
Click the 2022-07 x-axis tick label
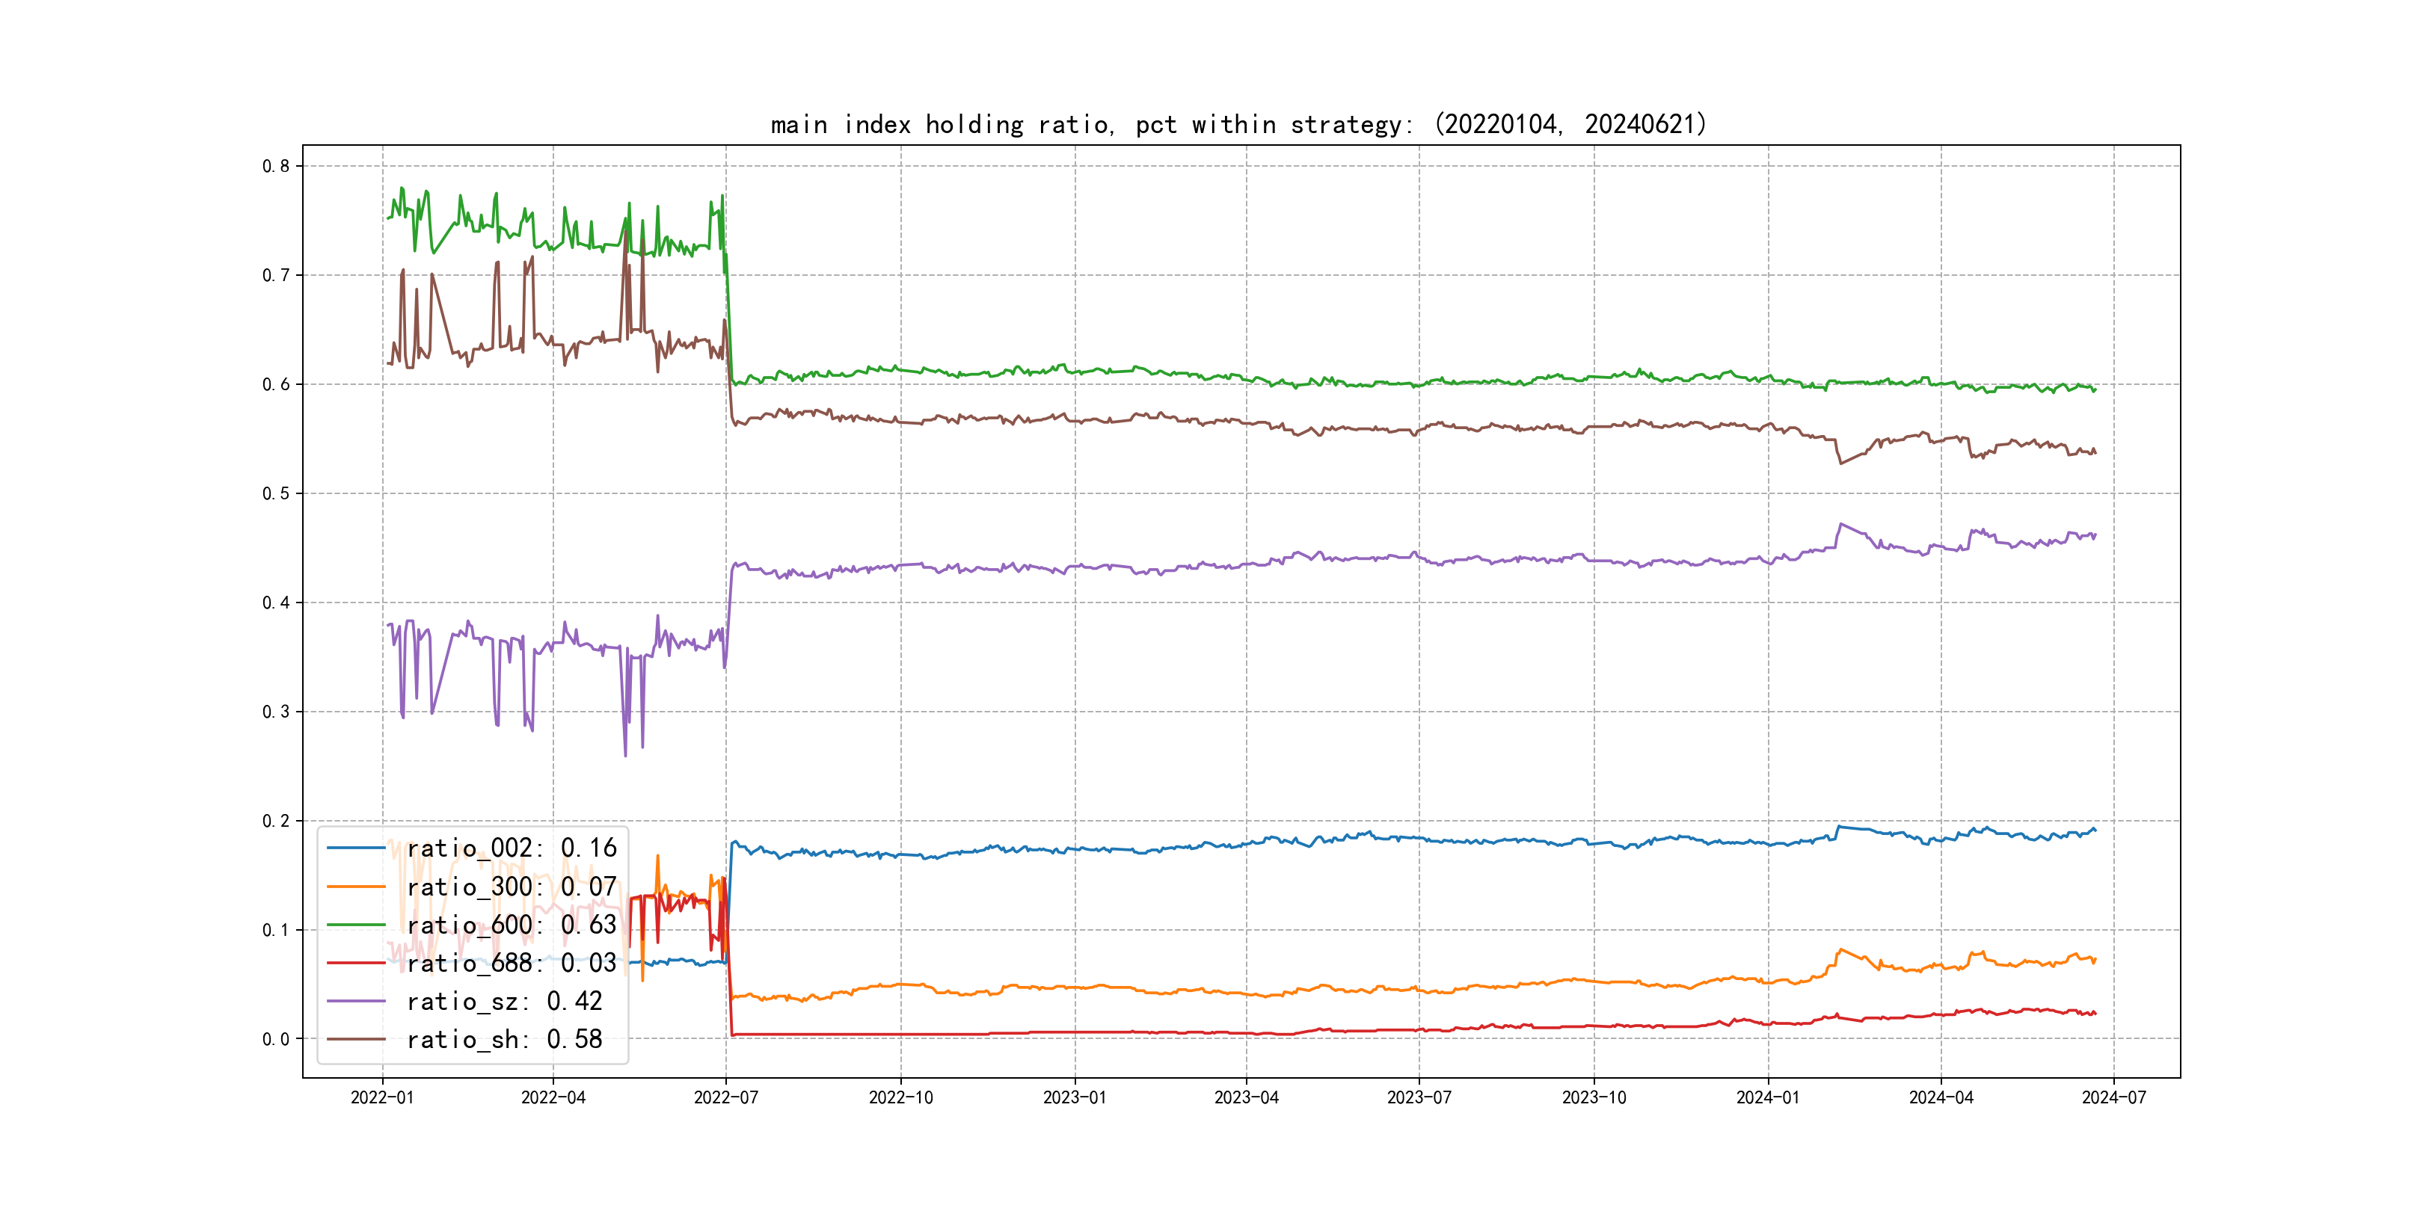[725, 1097]
